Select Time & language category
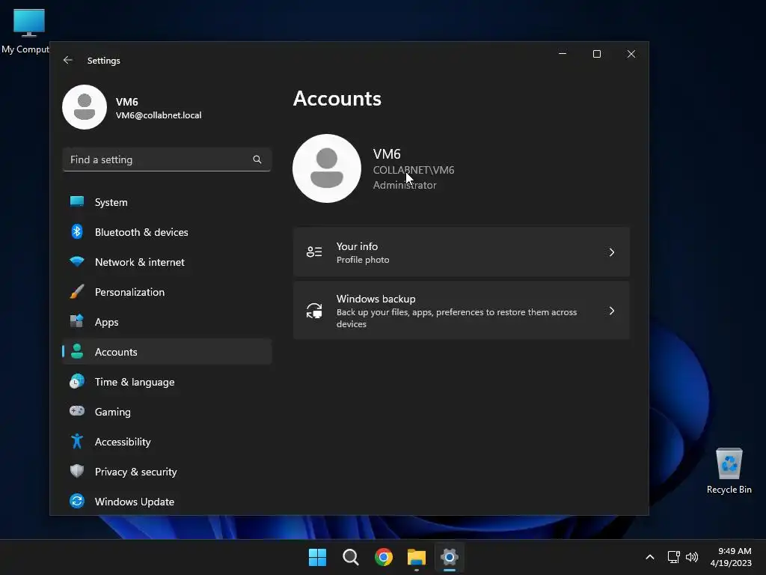Image resolution: width=766 pixels, height=575 pixels. [x=167, y=381]
